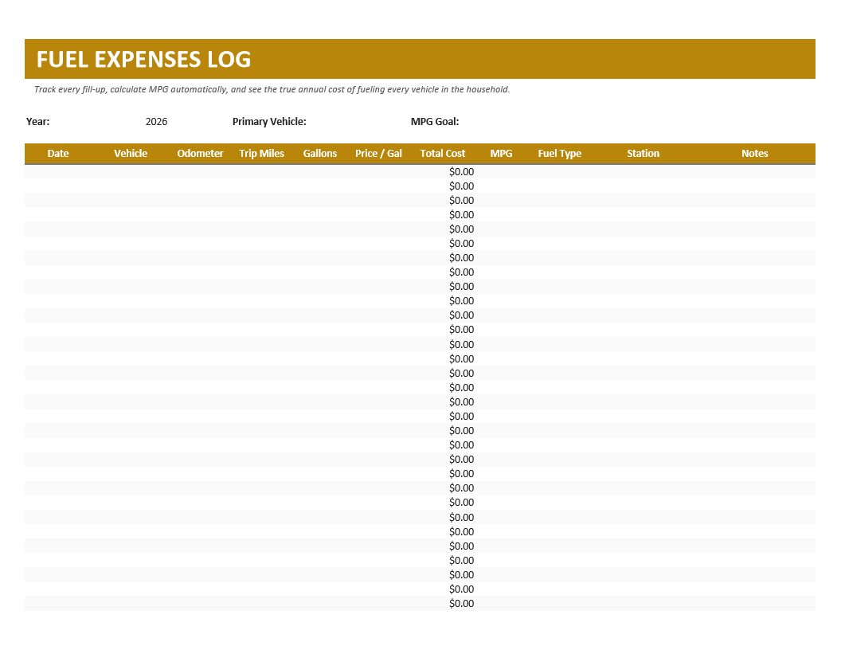Click the FUEL EXPENSES LOG title
The image size is (841, 650).
coord(143,59)
